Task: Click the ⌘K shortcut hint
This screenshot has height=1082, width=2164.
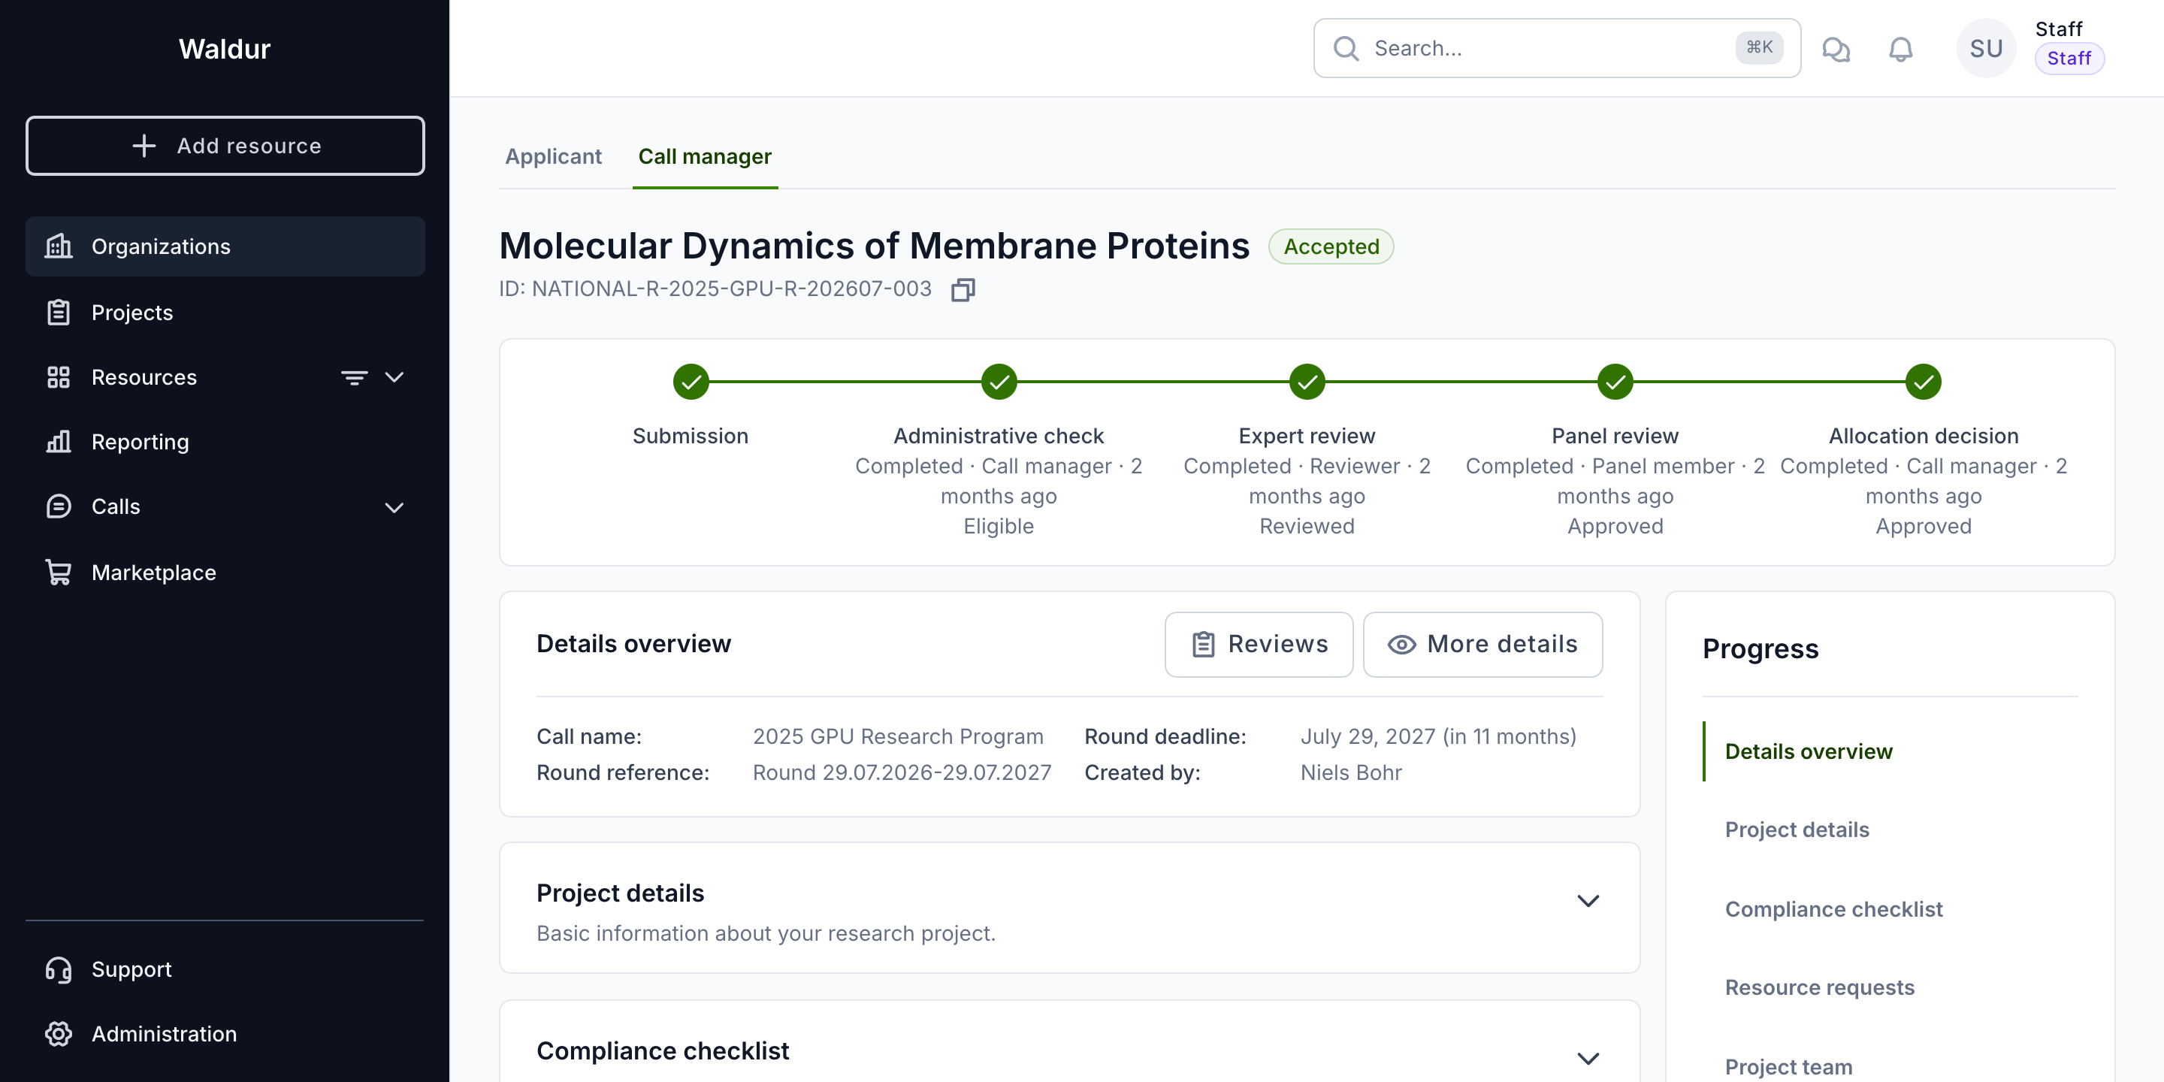Action: pos(1759,48)
